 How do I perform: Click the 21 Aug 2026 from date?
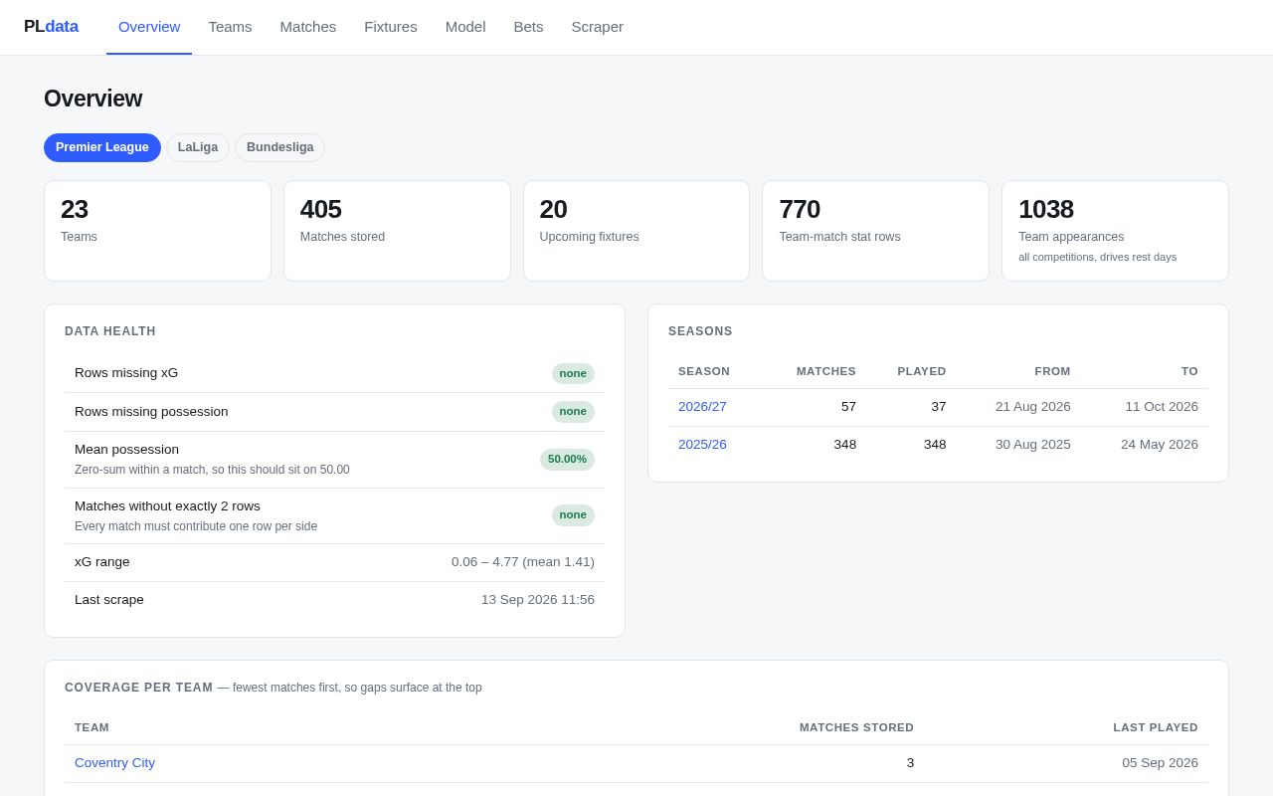1033,407
